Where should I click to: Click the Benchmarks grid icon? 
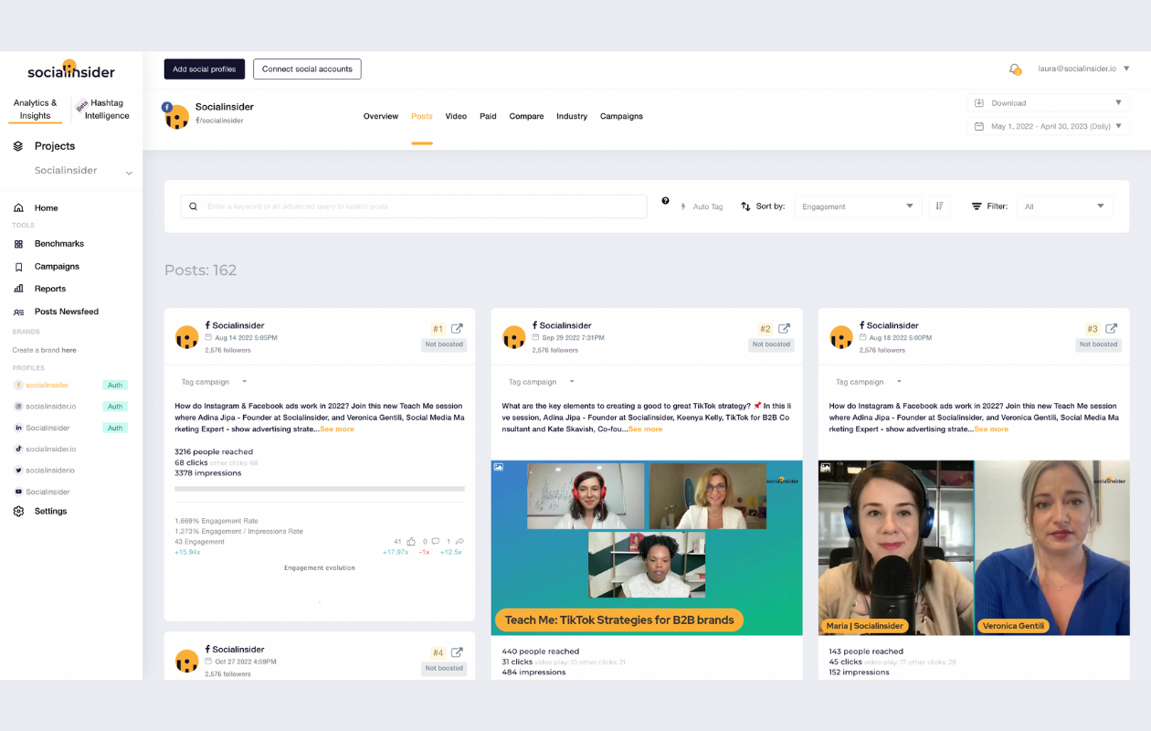(x=18, y=244)
